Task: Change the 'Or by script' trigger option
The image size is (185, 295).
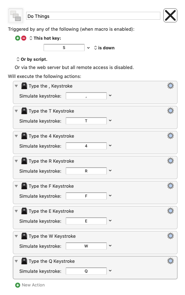Action: (32, 59)
